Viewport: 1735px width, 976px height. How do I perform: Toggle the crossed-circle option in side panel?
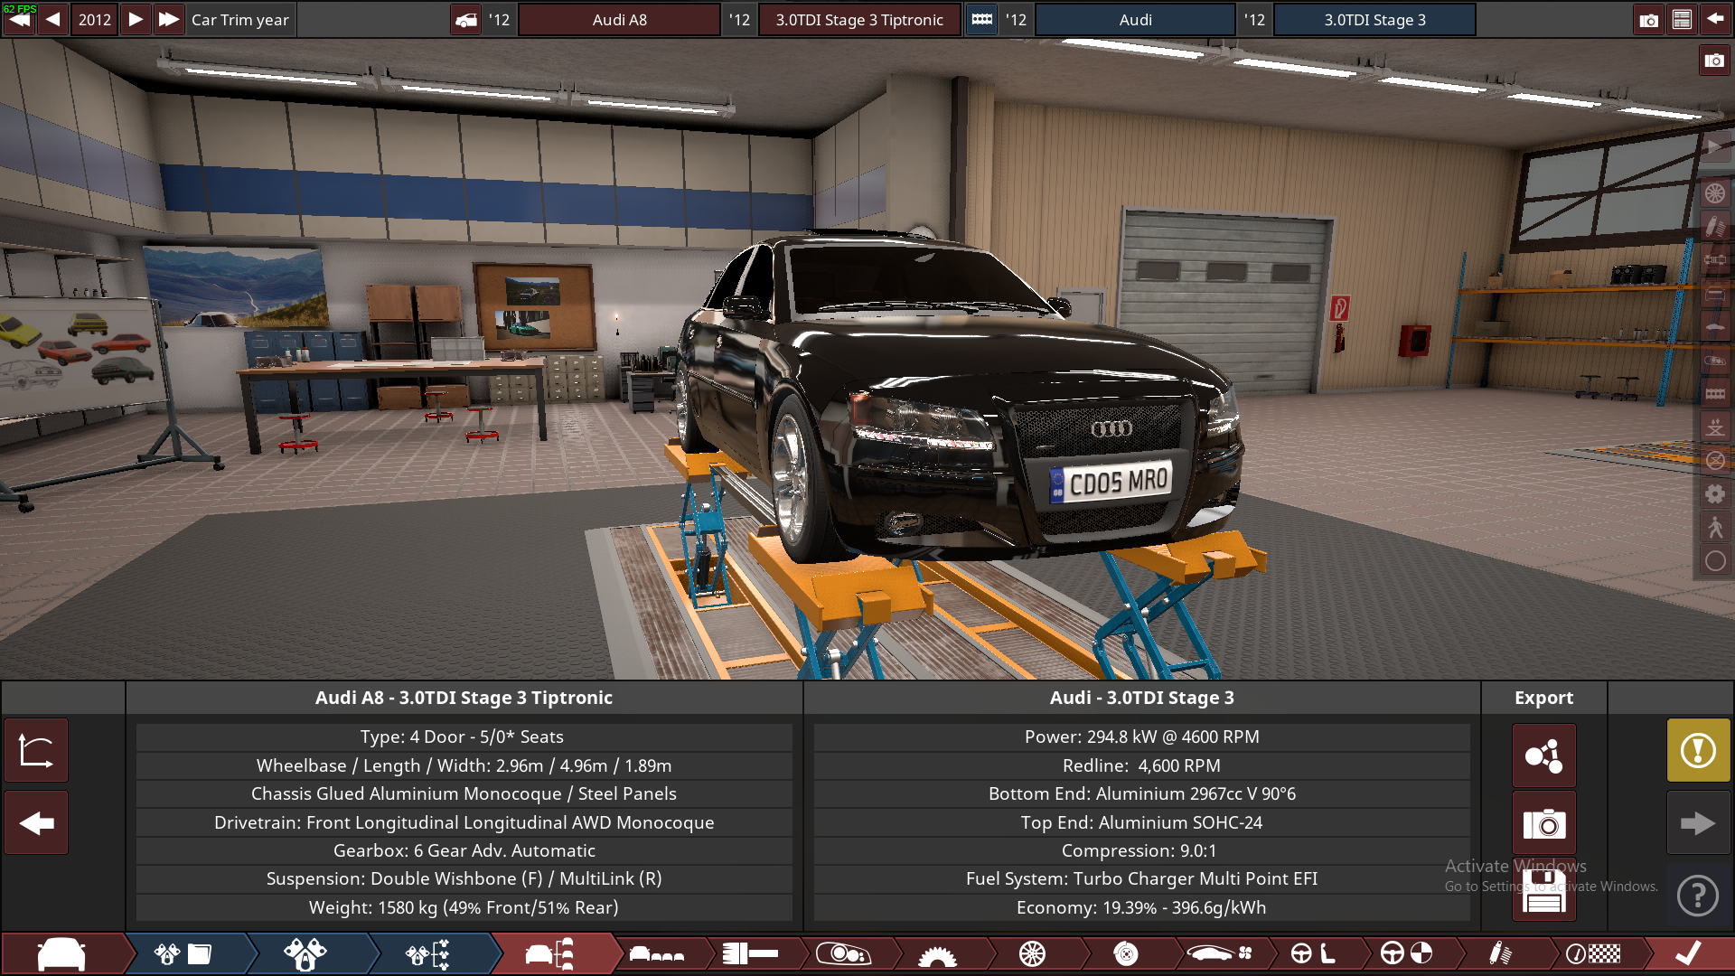[x=1715, y=461]
